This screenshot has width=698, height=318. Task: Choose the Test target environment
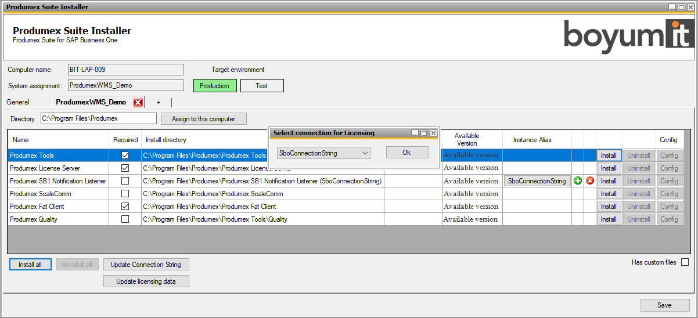(x=262, y=86)
